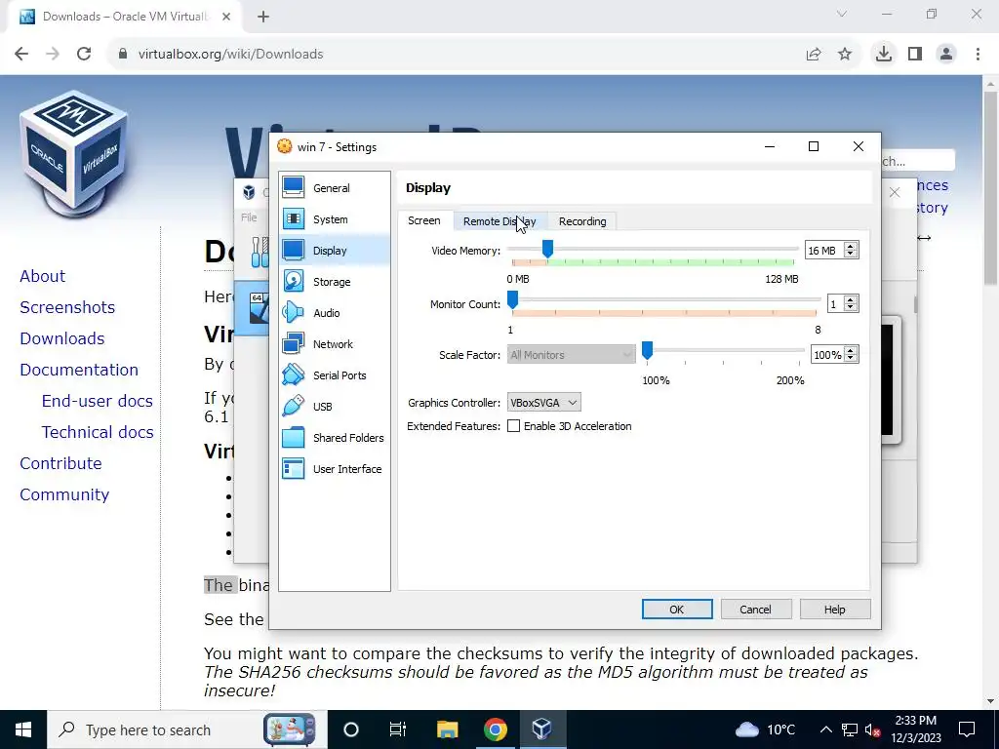Open Chrome three-dot menu
The height and width of the screenshot is (749, 999).
coord(978,55)
